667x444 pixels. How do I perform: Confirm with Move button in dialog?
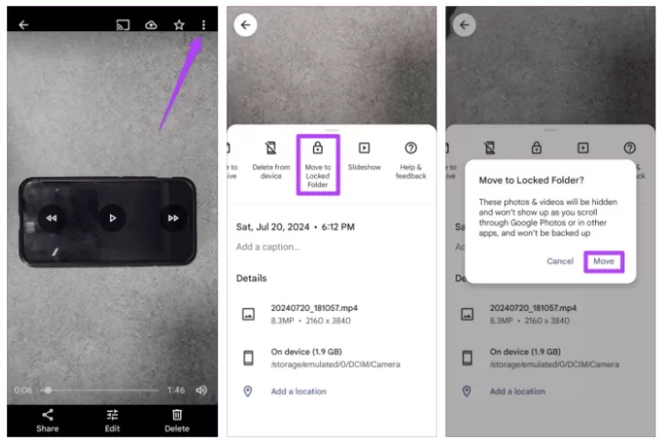point(603,261)
